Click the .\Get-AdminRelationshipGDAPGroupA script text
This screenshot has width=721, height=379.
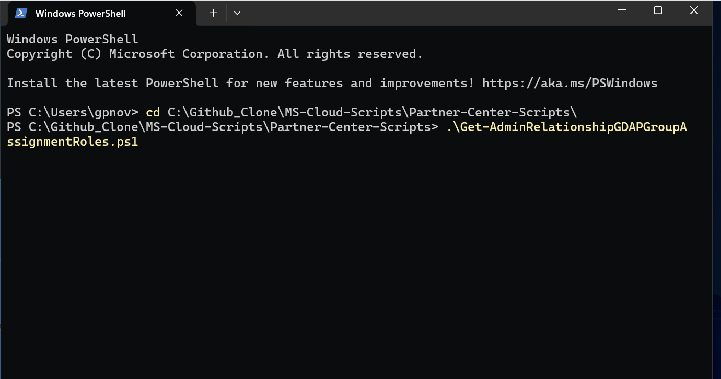[x=566, y=127]
